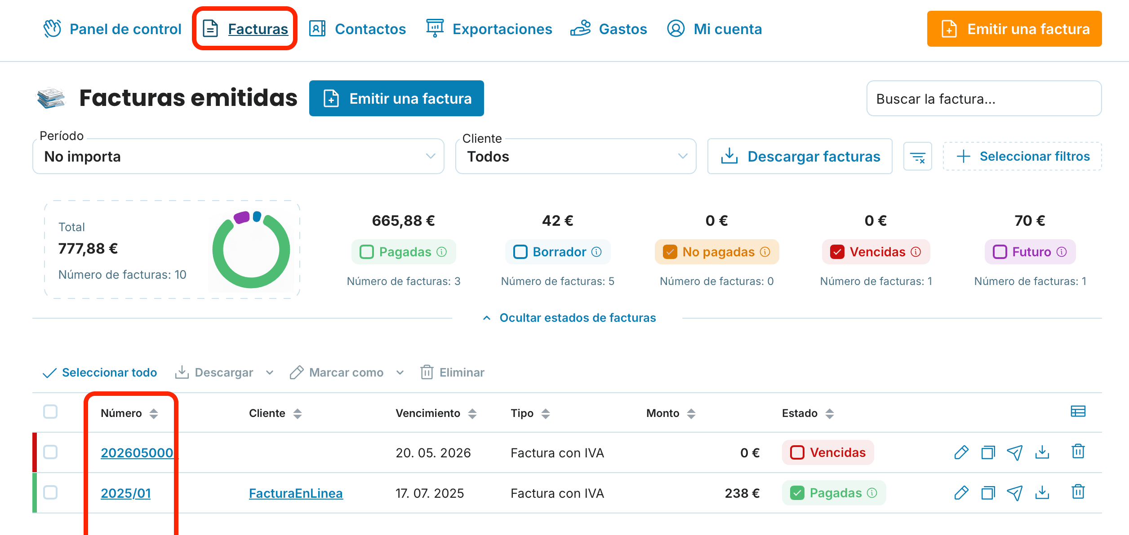The height and width of the screenshot is (535, 1129).
Task: Click Descargar facturas button
Action: point(800,156)
